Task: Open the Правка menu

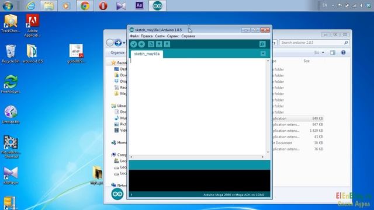Action: pos(147,36)
